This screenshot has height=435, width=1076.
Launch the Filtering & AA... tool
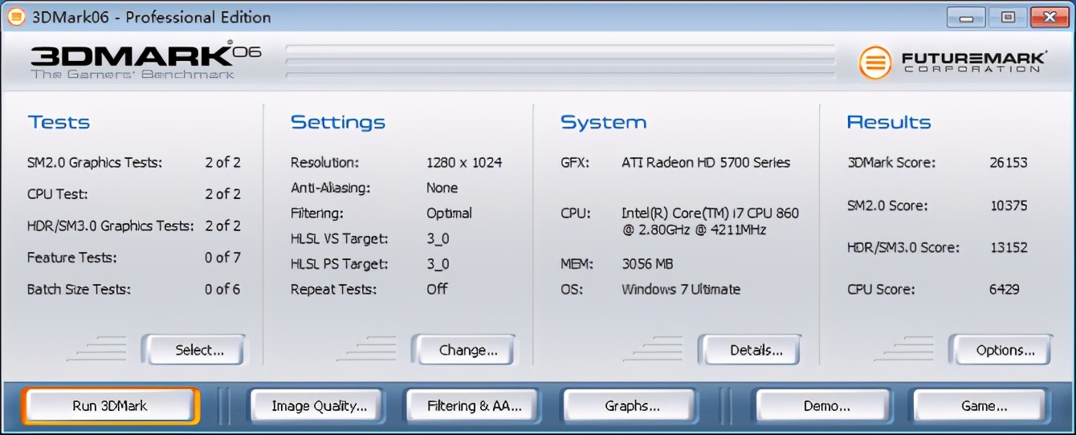(475, 406)
